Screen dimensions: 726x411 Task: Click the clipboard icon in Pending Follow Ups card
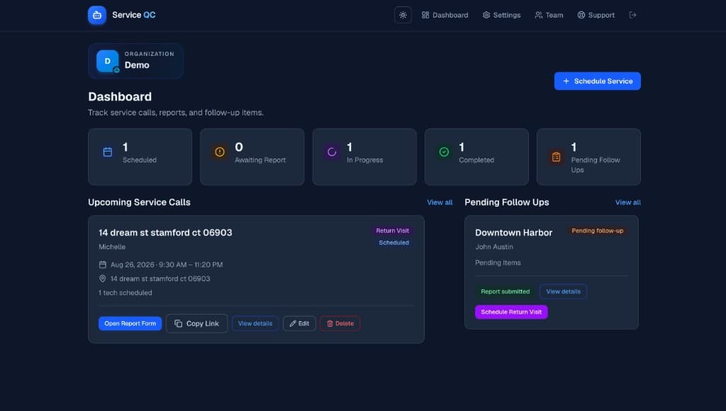tap(556, 157)
